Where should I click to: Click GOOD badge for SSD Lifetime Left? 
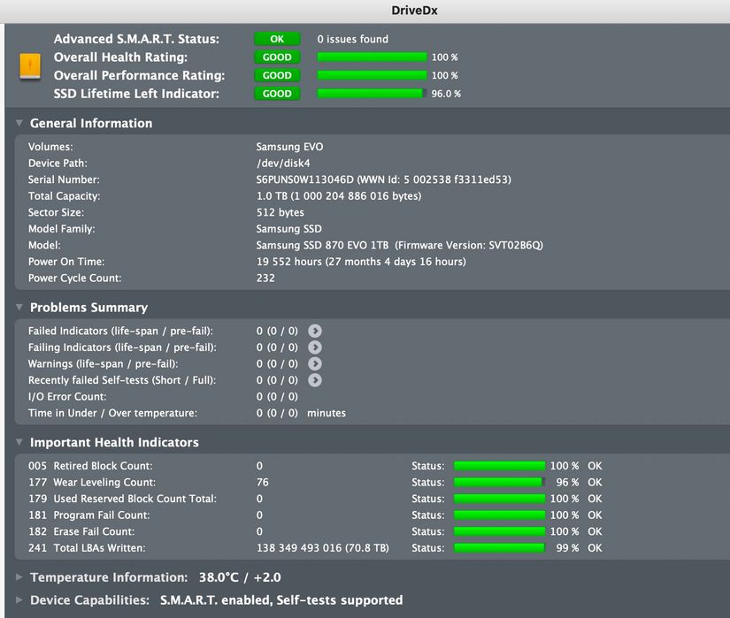277,94
